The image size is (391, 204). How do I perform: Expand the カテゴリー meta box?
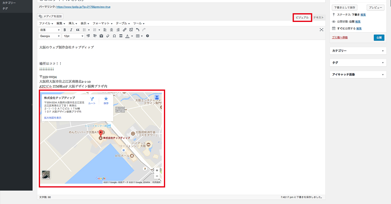coord(358,51)
